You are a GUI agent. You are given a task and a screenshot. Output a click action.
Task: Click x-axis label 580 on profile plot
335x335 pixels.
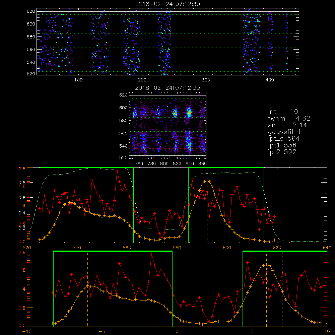177,248
